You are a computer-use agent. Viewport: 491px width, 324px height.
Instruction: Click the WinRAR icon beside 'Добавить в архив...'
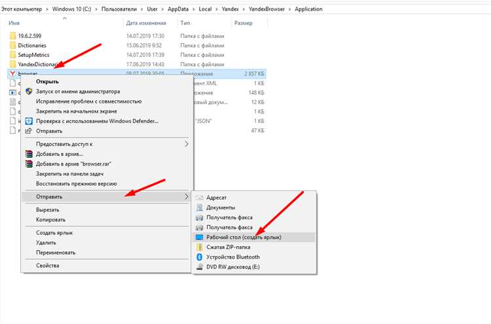[29, 153]
